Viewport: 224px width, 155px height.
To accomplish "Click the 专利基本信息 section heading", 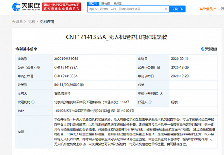I will point(26,49).
